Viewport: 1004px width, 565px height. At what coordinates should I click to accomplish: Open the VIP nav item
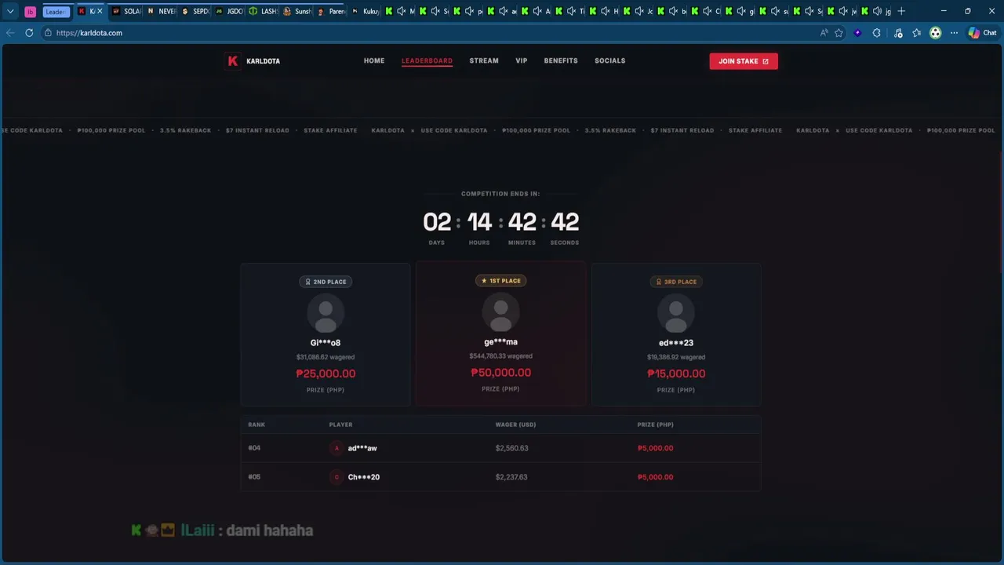point(522,60)
